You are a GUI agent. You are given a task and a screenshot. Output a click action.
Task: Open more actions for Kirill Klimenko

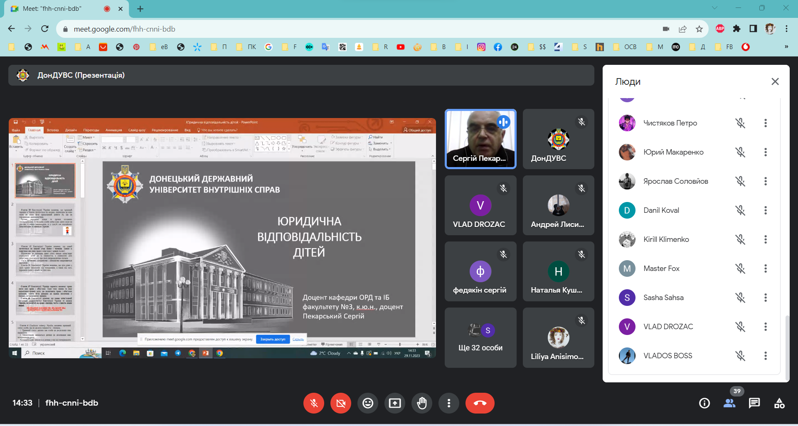tap(766, 239)
